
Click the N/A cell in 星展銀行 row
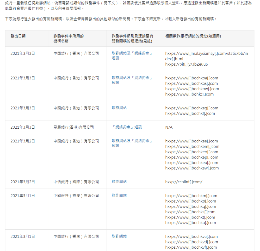tap(168, 127)
